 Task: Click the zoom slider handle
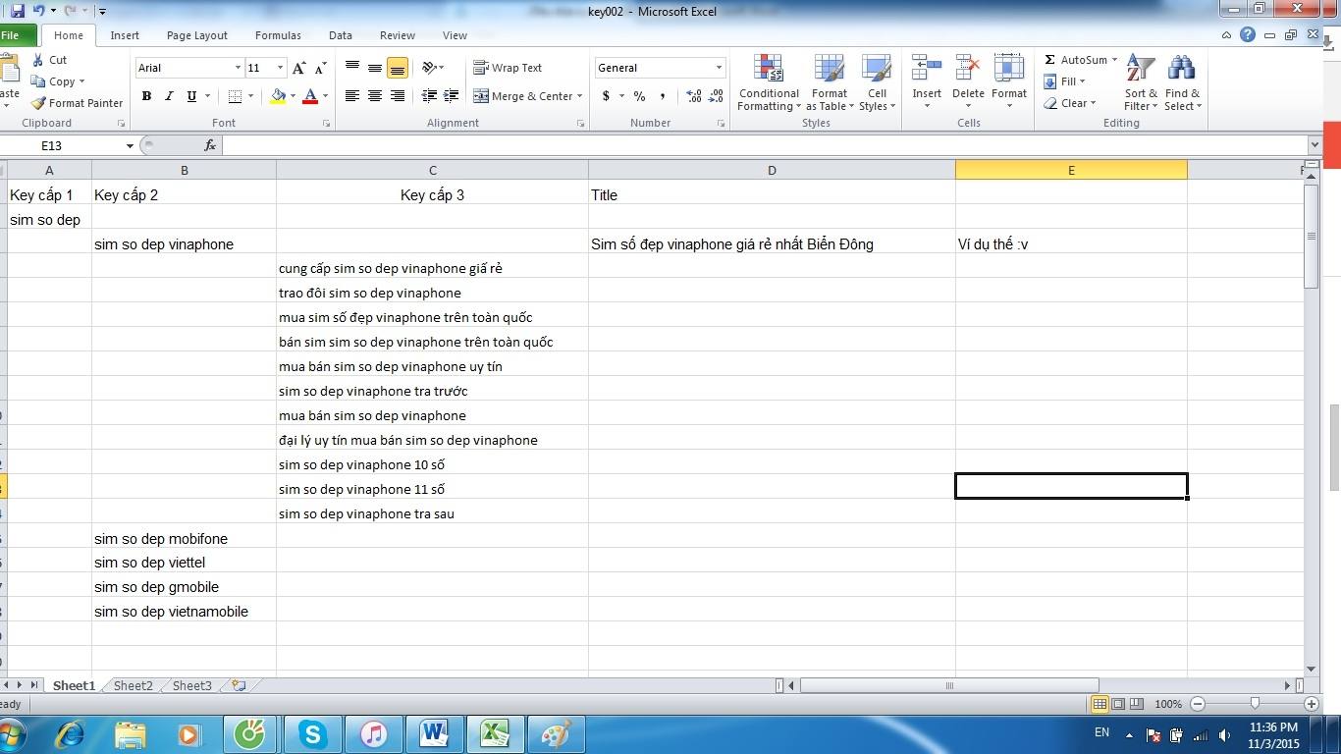(x=1255, y=704)
